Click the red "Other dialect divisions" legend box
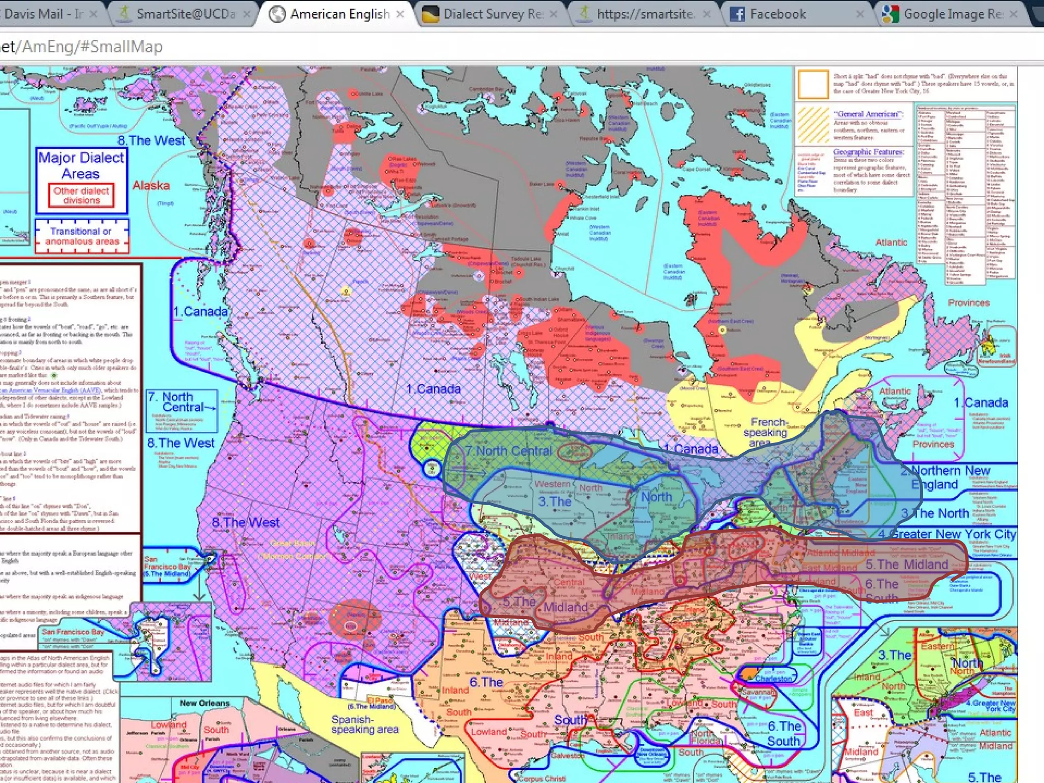Image resolution: width=1044 pixels, height=783 pixels. tap(82, 196)
